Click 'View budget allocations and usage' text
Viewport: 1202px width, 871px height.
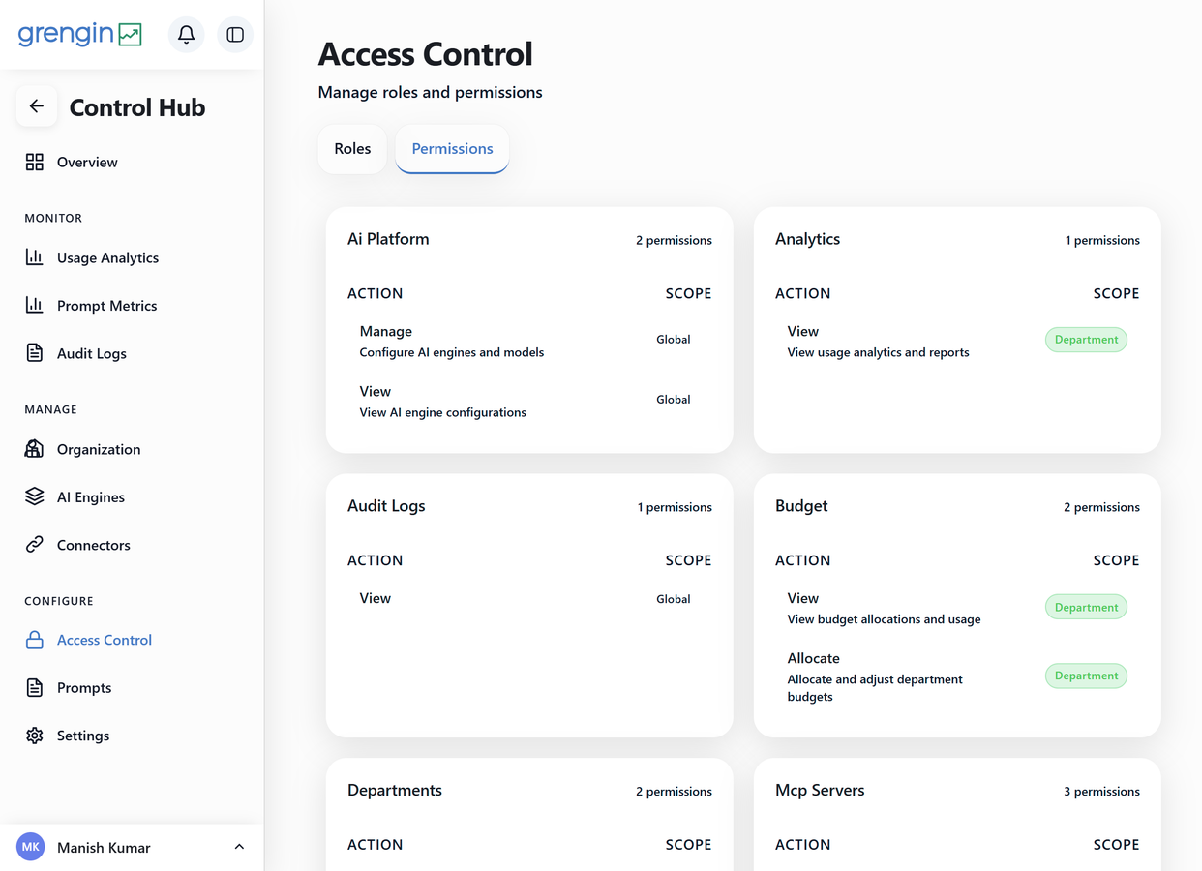[x=884, y=619]
